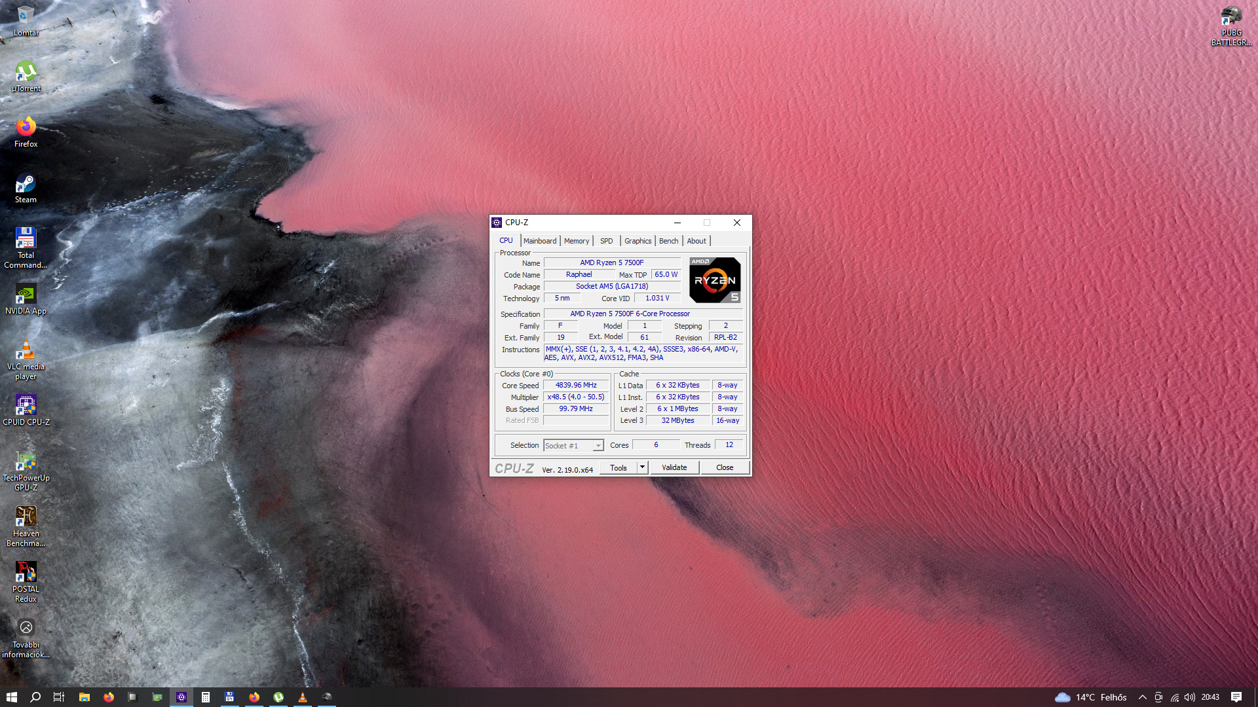Click the Validate button

coord(674,467)
